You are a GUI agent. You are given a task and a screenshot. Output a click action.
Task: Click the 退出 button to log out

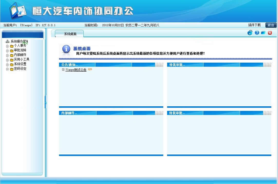tap(271, 25)
